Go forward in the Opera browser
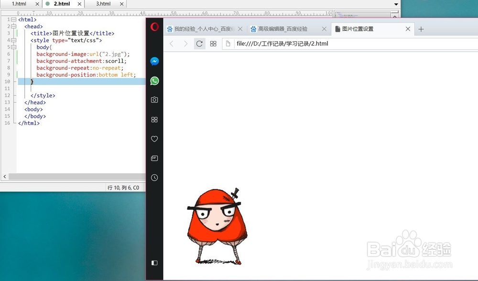 tap(185, 44)
